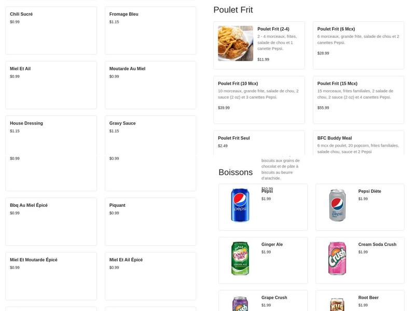Click the Miel Et Ail Épicé title
This screenshot has height=311, width=415.
pos(126,260)
